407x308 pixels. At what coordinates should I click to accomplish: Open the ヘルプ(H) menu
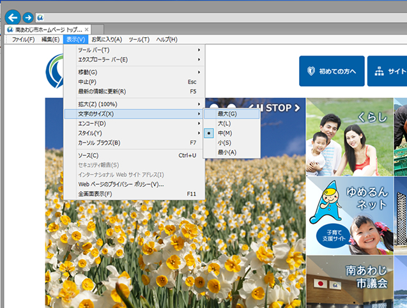pos(167,40)
